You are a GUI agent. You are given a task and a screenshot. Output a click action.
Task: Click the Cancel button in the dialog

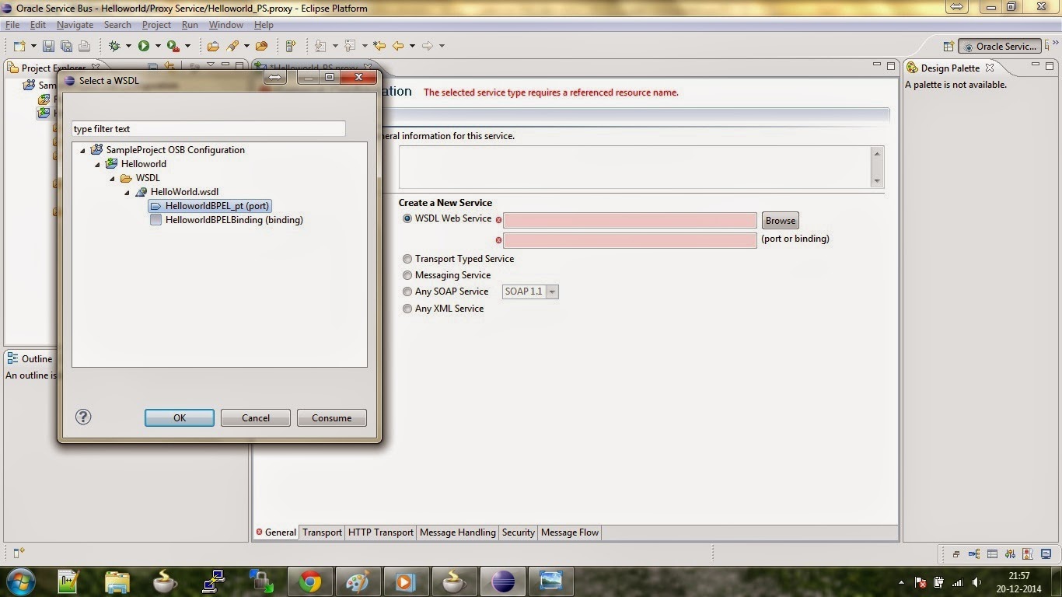click(256, 417)
